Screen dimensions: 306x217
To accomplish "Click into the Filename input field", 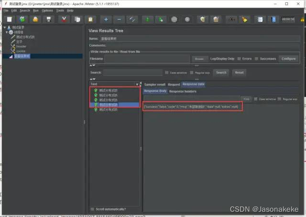I will pos(147,59).
